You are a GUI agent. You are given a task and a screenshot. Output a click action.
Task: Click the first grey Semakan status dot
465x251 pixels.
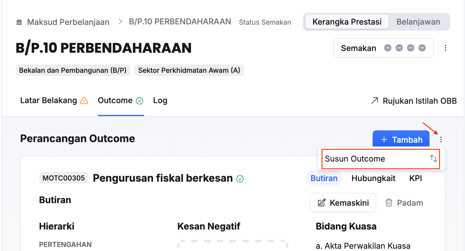click(x=388, y=48)
